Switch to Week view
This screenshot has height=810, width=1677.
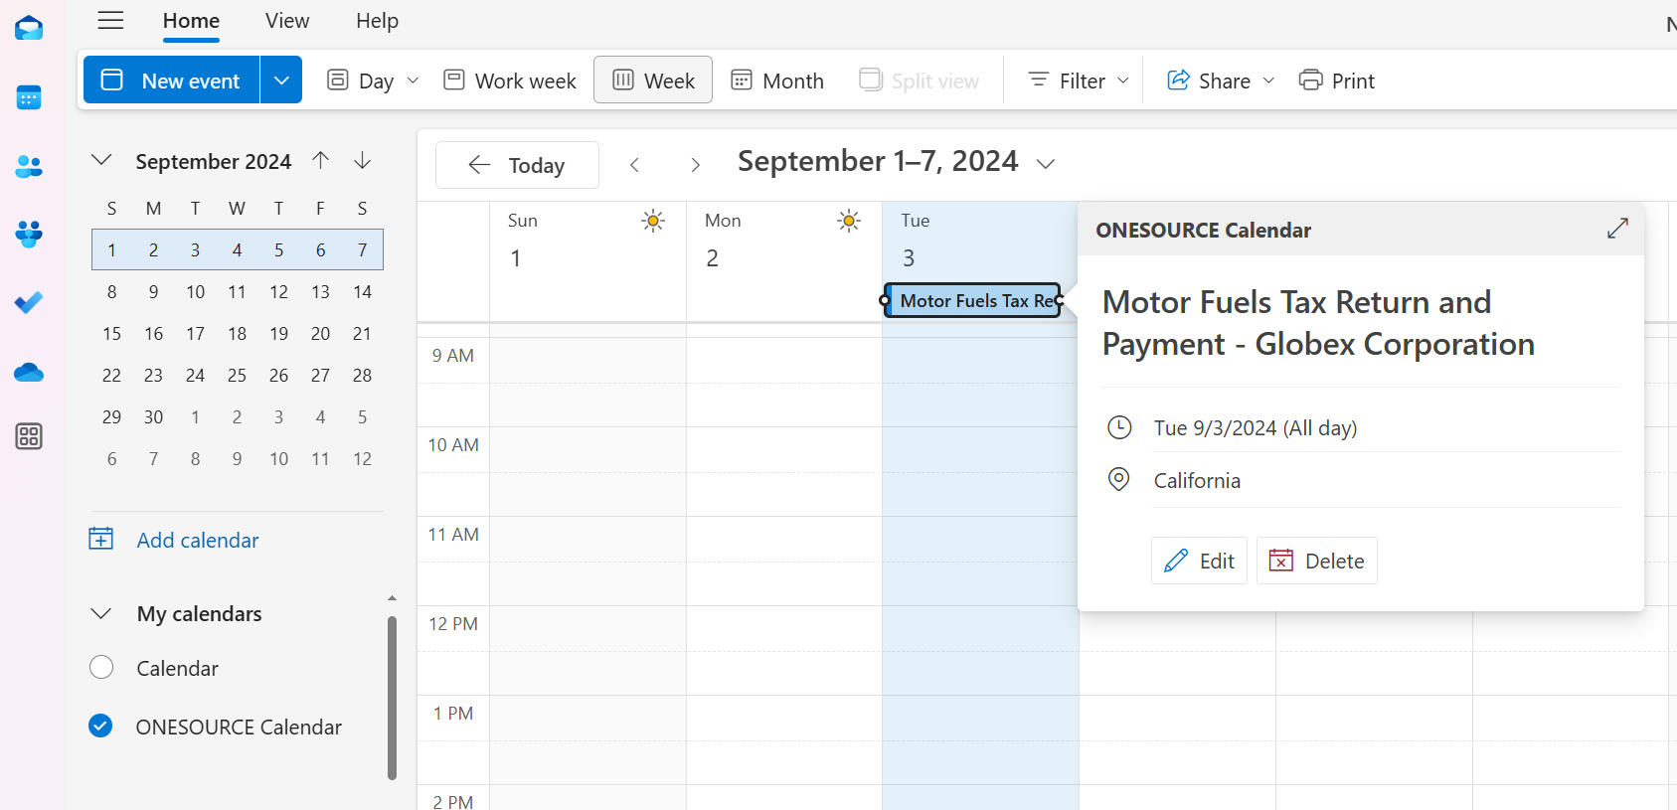(x=653, y=81)
